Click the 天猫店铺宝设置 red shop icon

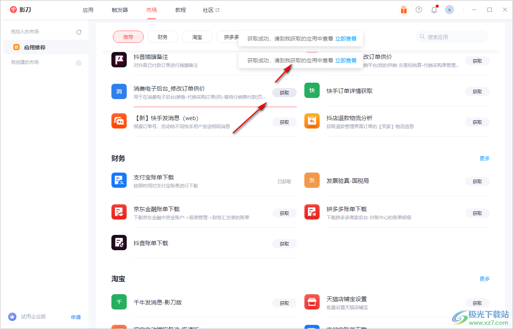pos(312,302)
